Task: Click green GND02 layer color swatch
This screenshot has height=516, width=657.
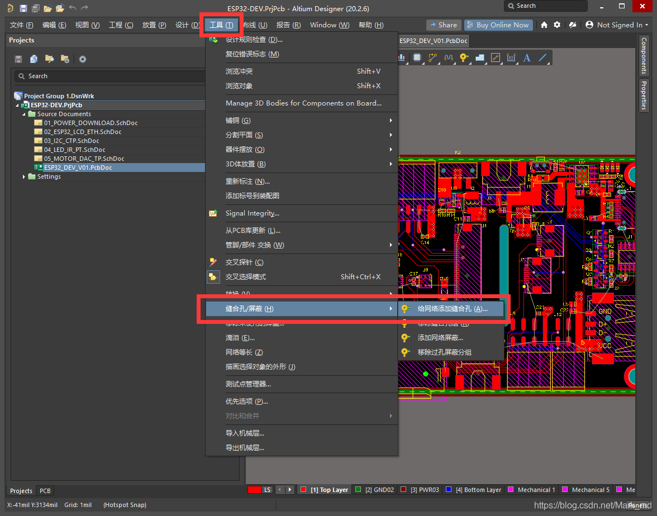Action: coord(358,490)
